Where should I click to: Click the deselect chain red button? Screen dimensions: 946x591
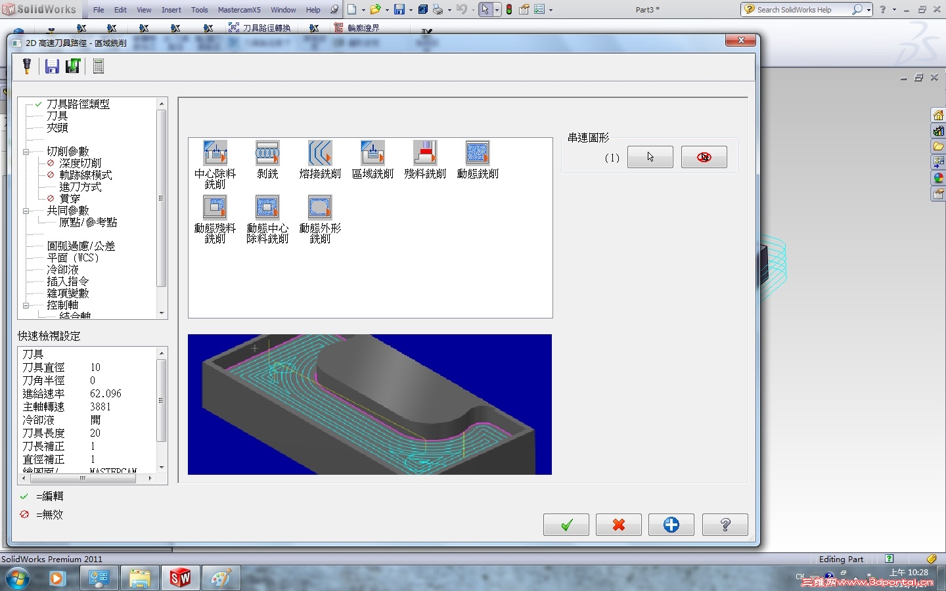[704, 157]
